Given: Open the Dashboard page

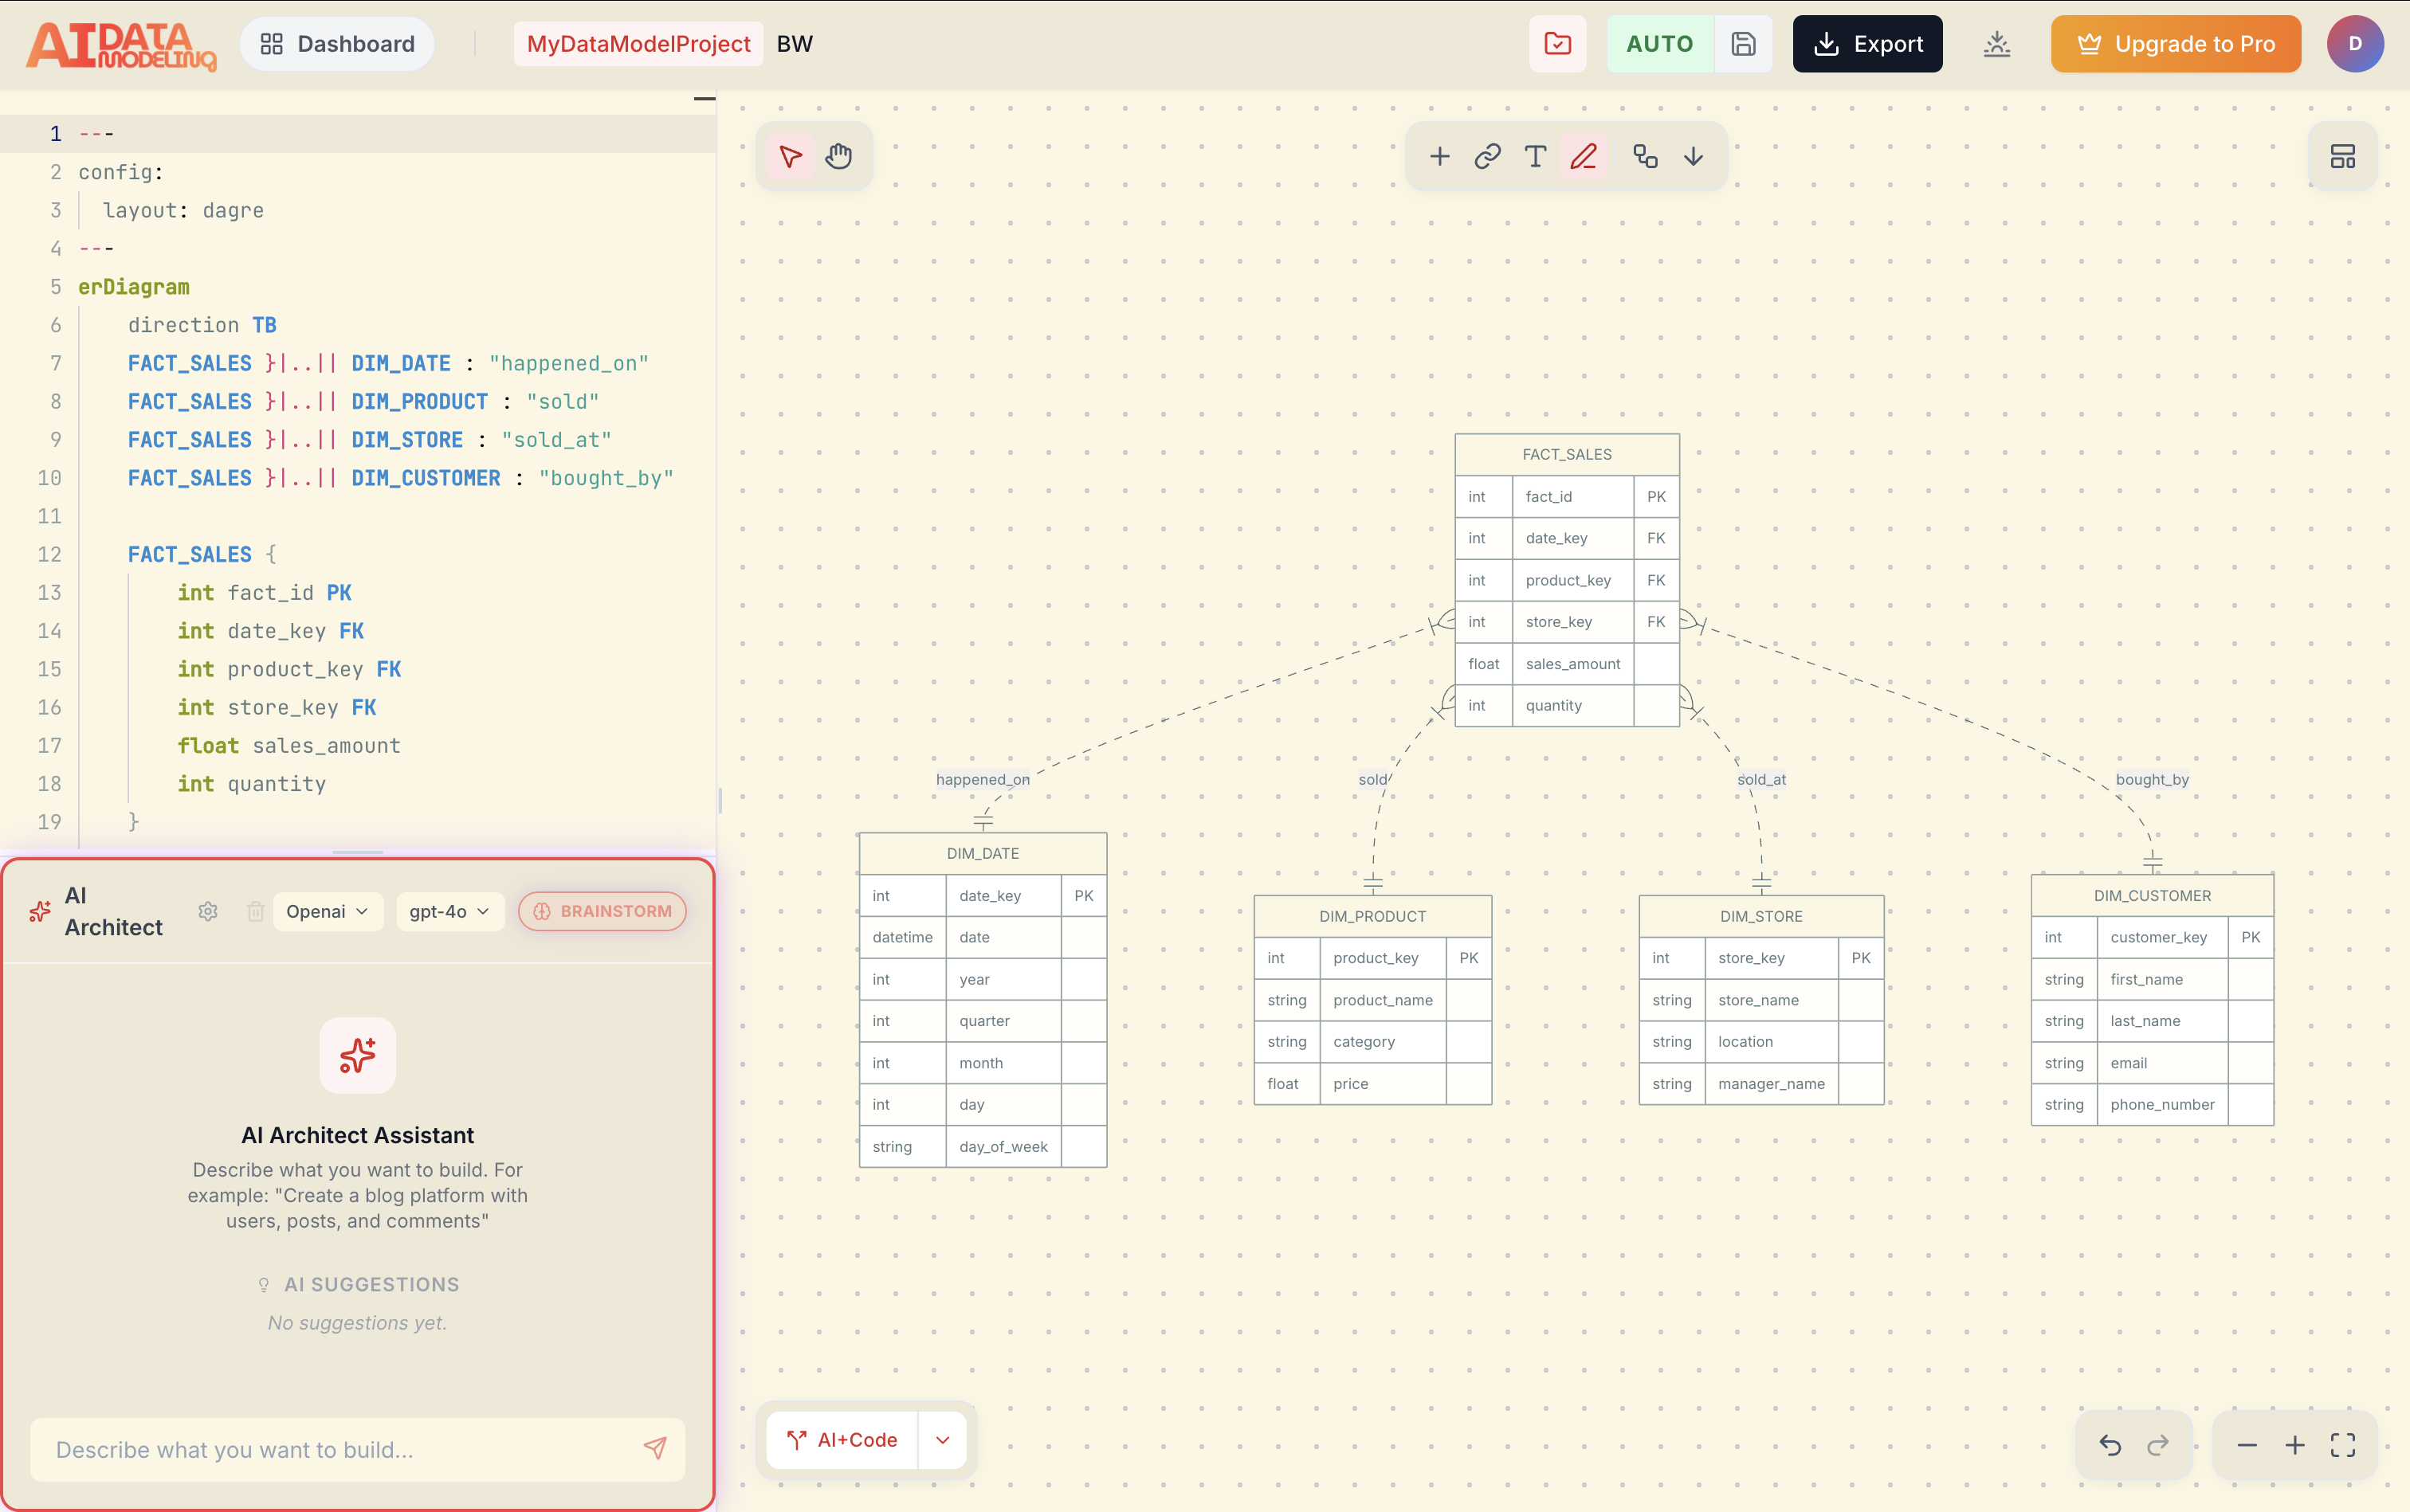Looking at the screenshot, I should (337, 44).
